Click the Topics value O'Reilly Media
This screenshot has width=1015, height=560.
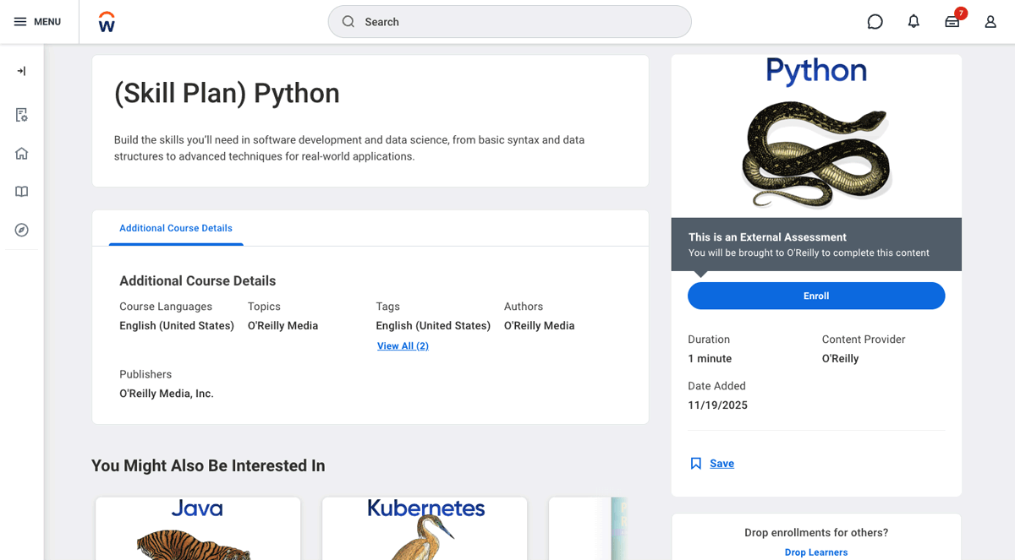(x=283, y=326)
